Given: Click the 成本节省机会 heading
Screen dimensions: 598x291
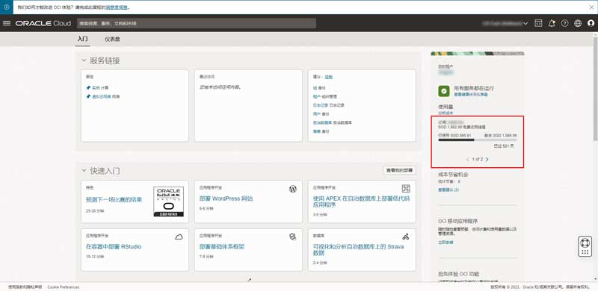Looking at the screenshot, I should pyautogui.click(x=453, y=175).
